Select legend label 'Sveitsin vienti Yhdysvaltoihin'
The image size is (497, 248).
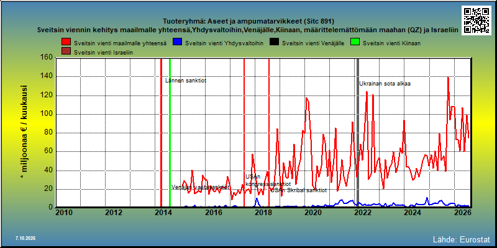coord(224,43)
